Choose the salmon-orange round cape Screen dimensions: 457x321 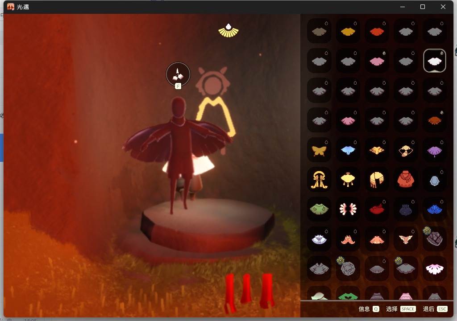pyautogui.click(x=377, y=239)
